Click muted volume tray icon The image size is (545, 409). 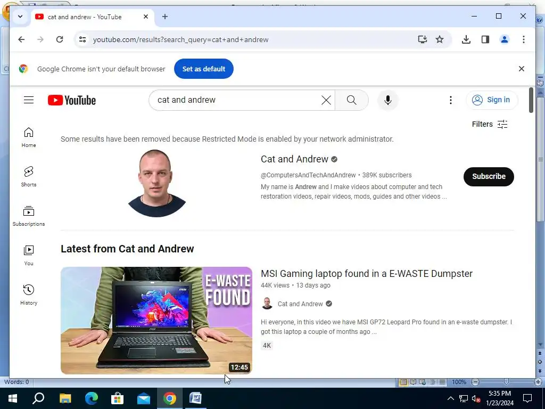click(476, 398)
